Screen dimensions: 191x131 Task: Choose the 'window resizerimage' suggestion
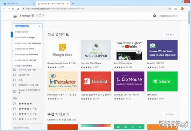pos(28,37)
